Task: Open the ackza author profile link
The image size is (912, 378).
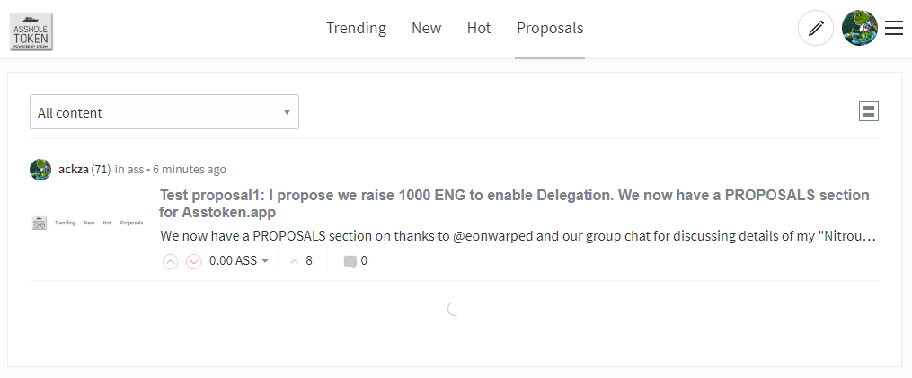Action: point(74,169)
